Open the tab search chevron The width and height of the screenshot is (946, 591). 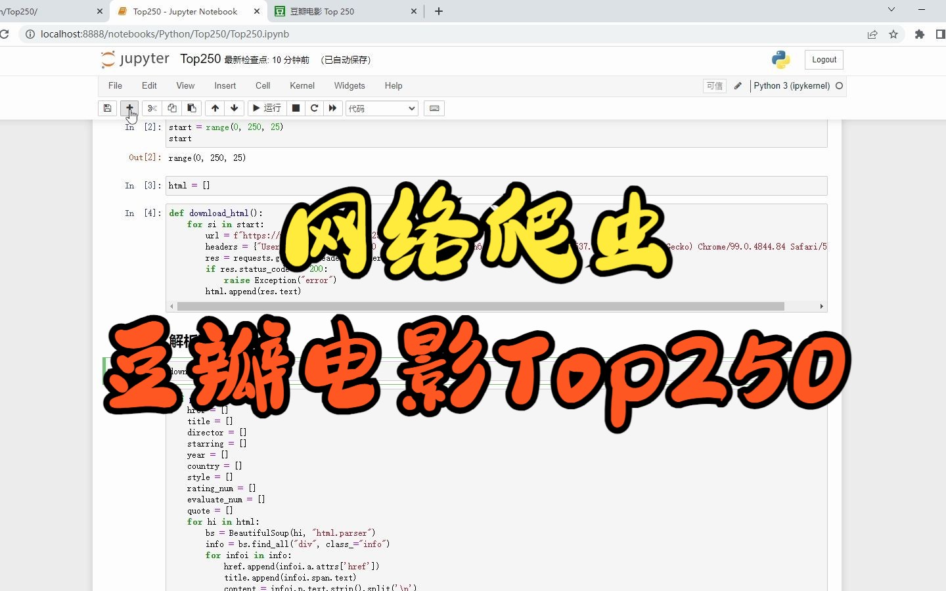point(891,9)
